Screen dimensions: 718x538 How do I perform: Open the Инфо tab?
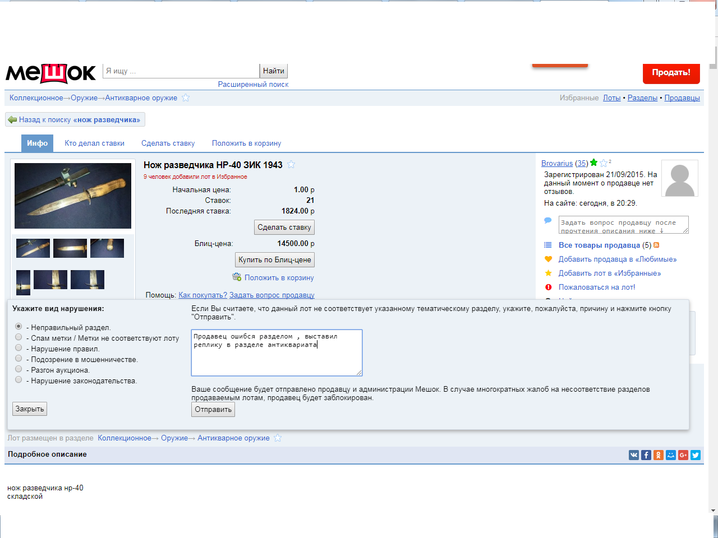point(38,143)
